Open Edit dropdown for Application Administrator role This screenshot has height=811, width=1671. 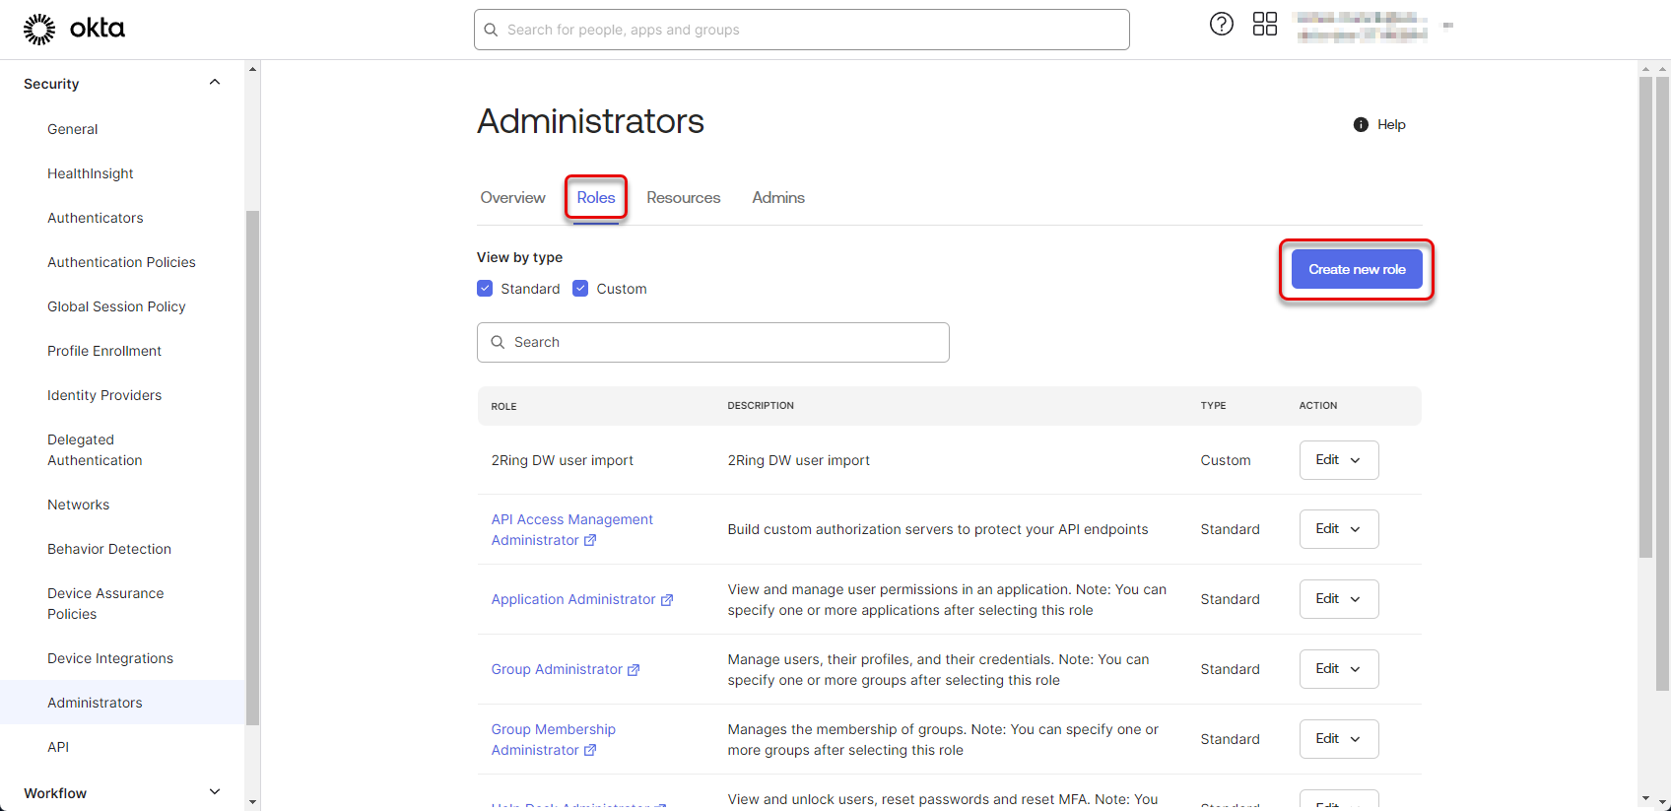(x=1338, y=599)
